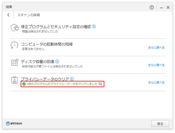Click the privacy data trash can icon
Screen dimensions: 175x133
pos(15,80)
